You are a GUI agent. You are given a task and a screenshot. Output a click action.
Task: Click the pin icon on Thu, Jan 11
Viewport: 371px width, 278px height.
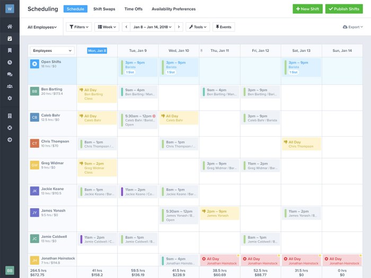coord(201,51)
